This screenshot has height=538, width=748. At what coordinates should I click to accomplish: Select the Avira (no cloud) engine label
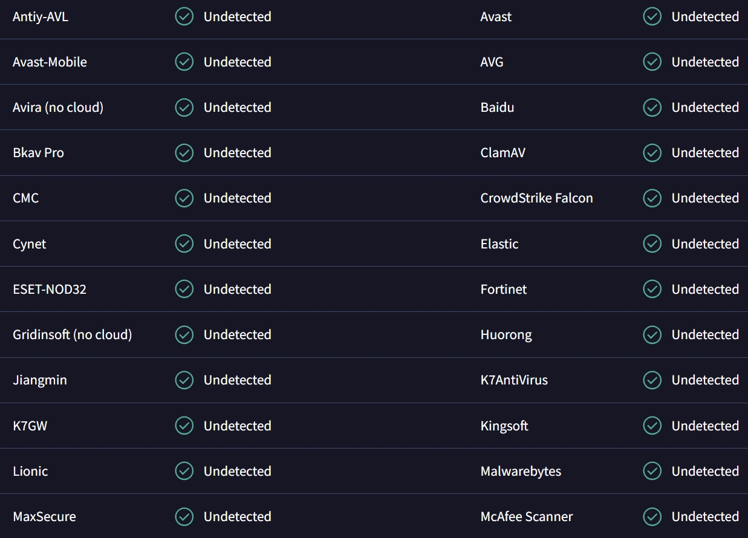pyautogui.click(x=58, y=108)
